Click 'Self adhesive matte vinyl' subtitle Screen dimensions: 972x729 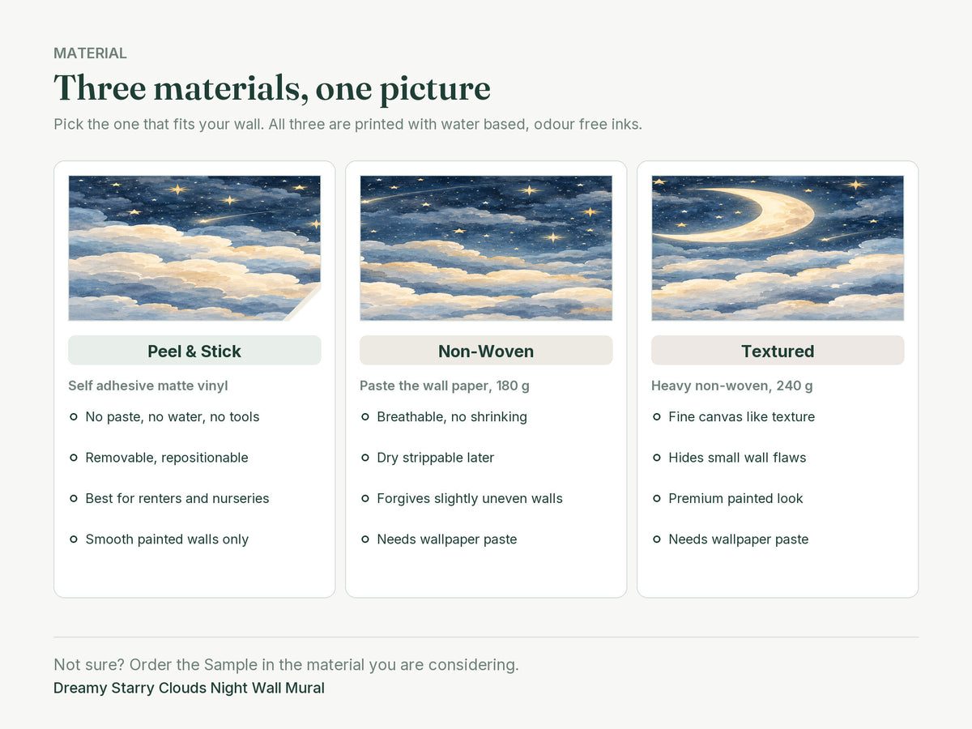148,386
